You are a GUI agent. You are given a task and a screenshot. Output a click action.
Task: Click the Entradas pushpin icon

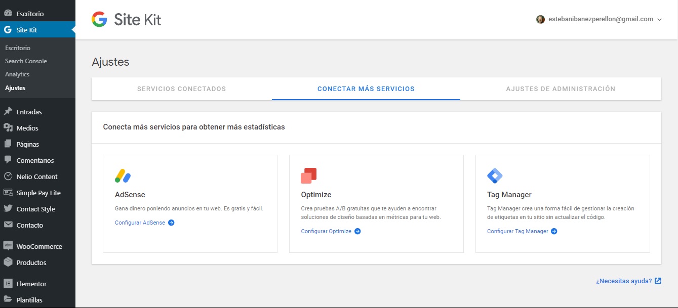tap(8, 112)
